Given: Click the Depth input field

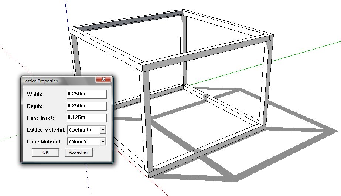Looking at the screenshot, I should tap(87, 106).
